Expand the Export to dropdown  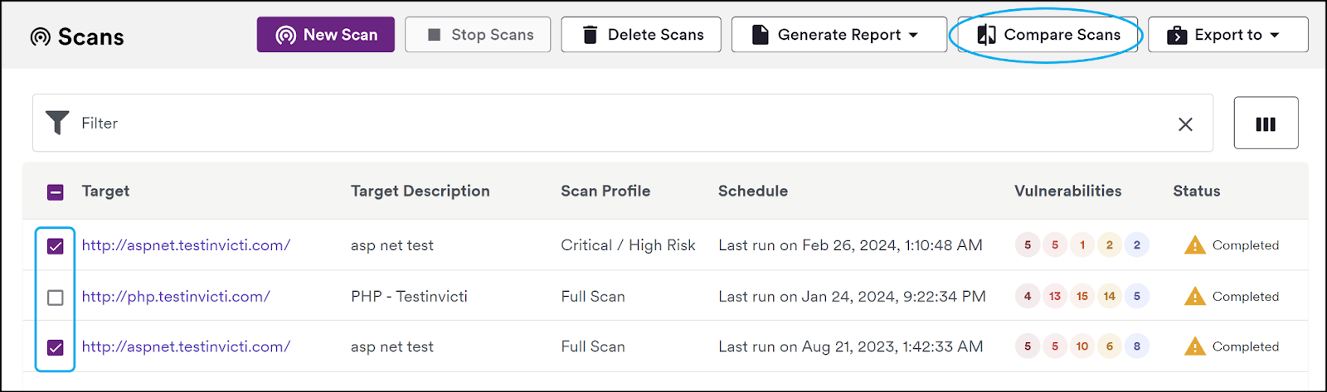[1227, 35]
